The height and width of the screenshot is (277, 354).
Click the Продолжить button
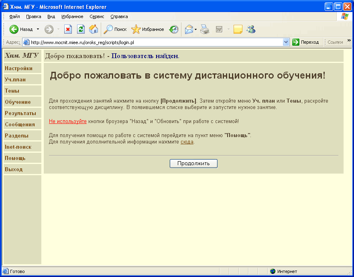coord(193,164)
